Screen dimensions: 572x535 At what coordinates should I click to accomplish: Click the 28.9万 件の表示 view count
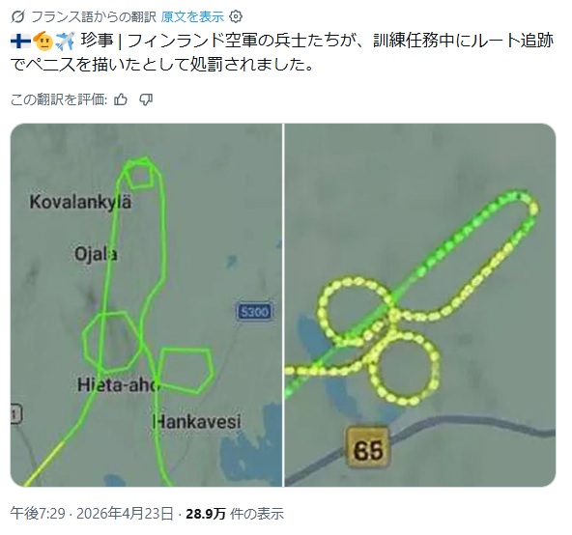[x=235, y=514]
